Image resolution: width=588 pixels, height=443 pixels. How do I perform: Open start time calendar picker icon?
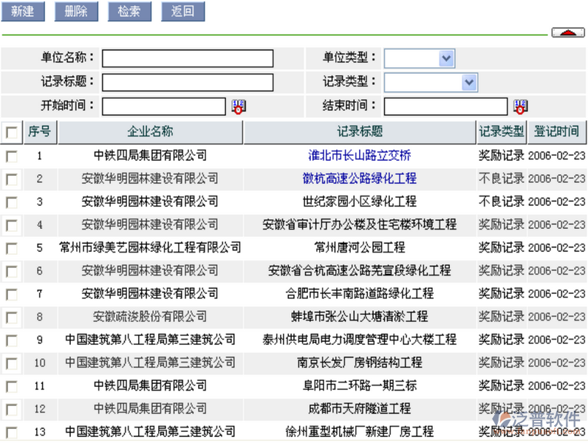238,106
